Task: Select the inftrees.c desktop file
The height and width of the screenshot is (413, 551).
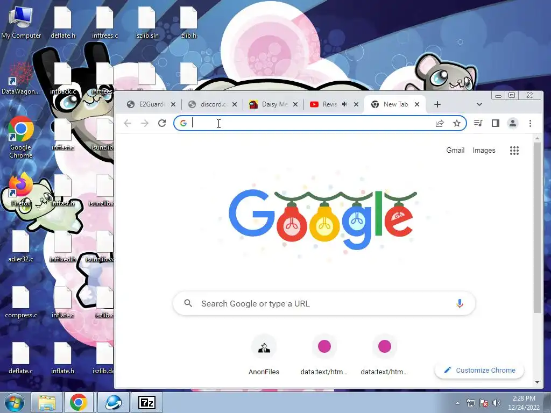Action: [x=105, y=23]
